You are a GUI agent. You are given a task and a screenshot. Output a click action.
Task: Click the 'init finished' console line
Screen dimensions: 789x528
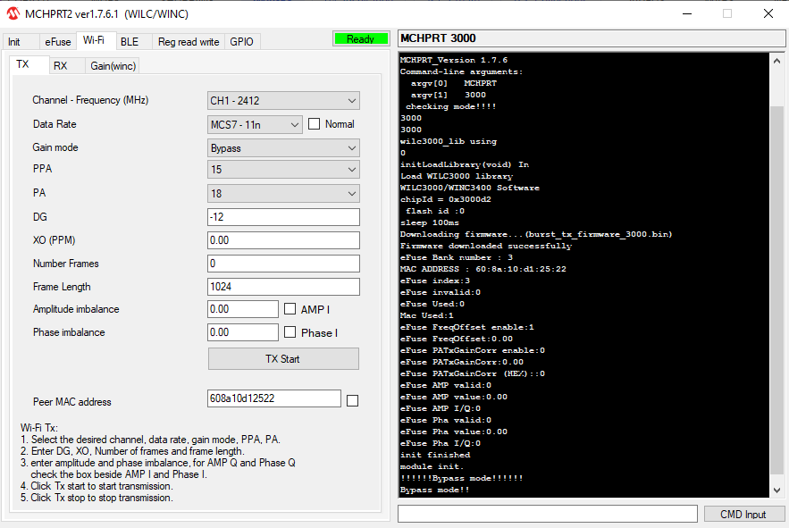click(435, 455)
